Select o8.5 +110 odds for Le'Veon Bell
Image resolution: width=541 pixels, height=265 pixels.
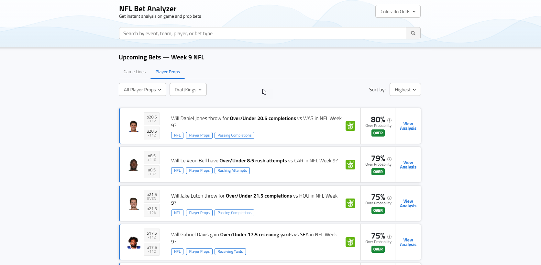coord(152,158)
